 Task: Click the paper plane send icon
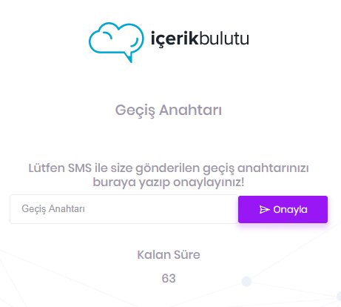point(265,210)
